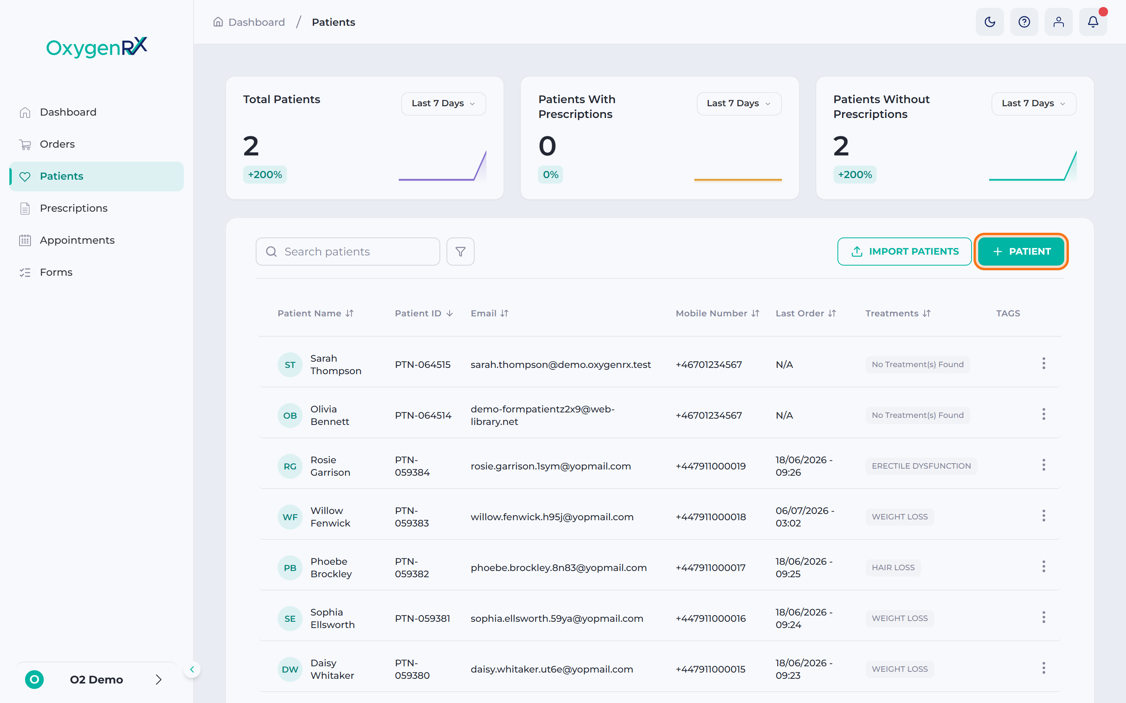The height and width of the screenshot is (703, 1126).
Task: Collapse the sidebar with the chevron toggle
Action: click(192, 669)
